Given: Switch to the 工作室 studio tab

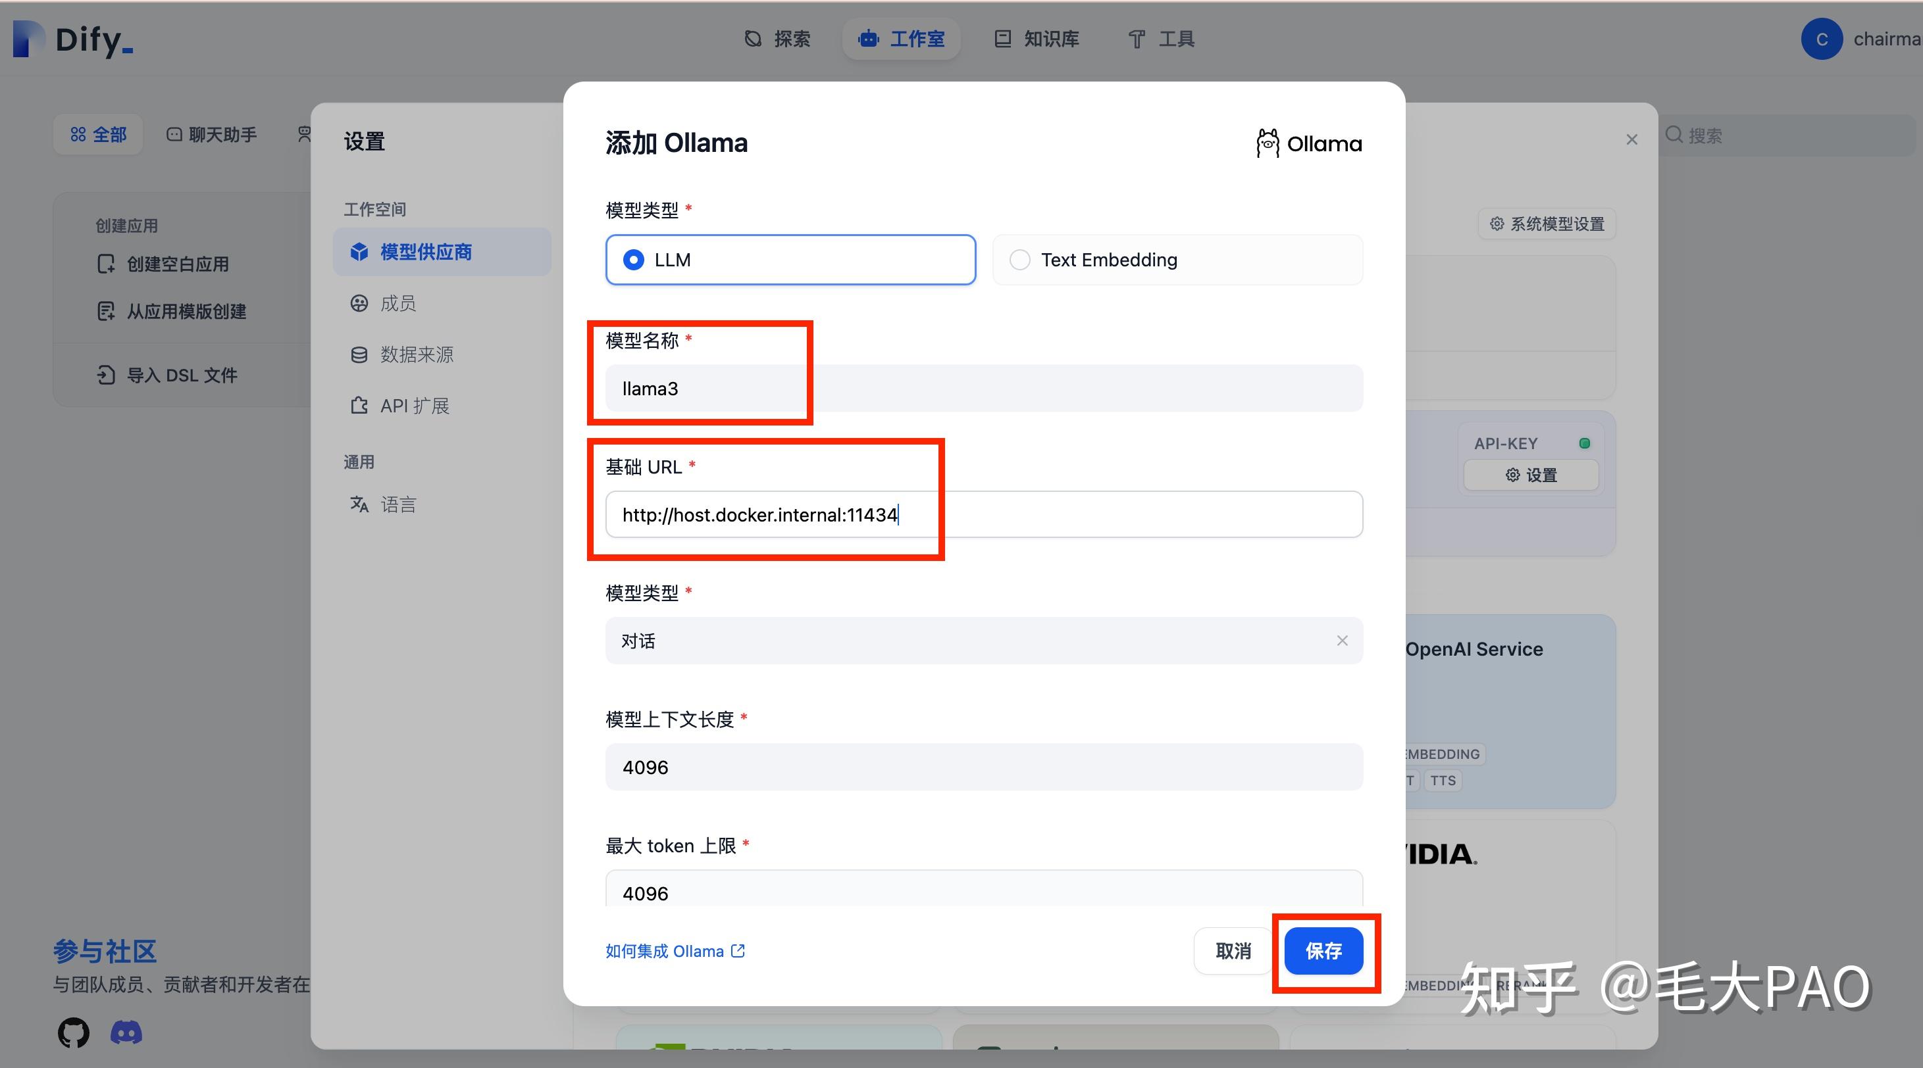Looking at the screenshot, I should 901,39.
